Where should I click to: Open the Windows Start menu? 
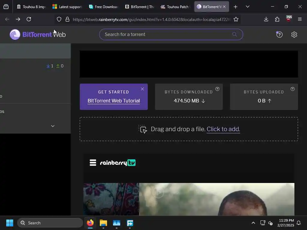10,223
